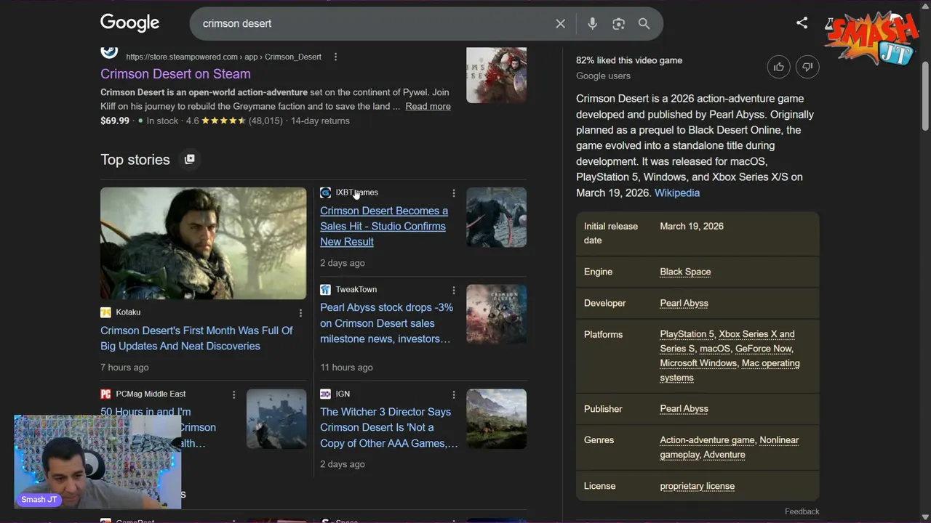Click the share icon beside search bar
The image size is (931, 523).
pyautogui.click(x=802, y=23)
